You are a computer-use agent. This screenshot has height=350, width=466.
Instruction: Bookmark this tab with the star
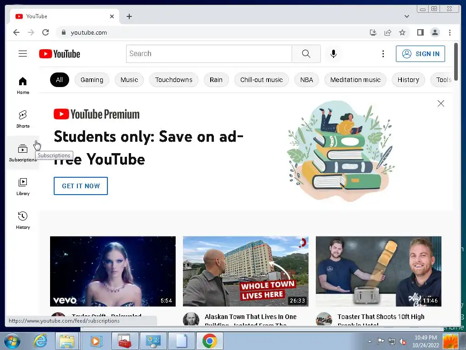click(402, 32)
